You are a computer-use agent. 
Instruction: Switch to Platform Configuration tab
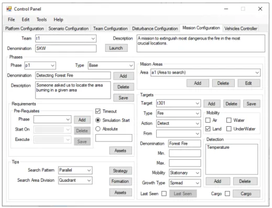point(25,28)
